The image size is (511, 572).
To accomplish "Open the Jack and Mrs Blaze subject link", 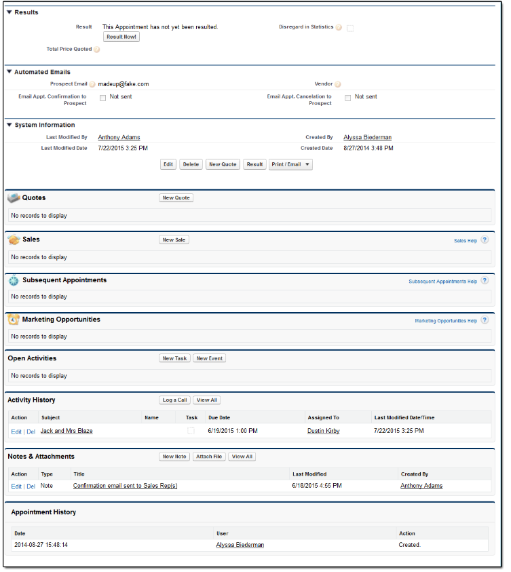I will 67,431.
